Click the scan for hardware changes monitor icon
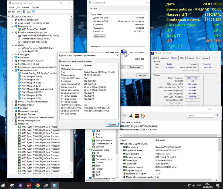The image size is (223, 189). point(33,12)
